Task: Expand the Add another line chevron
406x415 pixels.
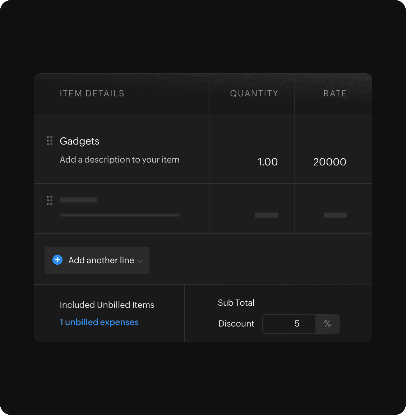Action: (x=140, y=261)
